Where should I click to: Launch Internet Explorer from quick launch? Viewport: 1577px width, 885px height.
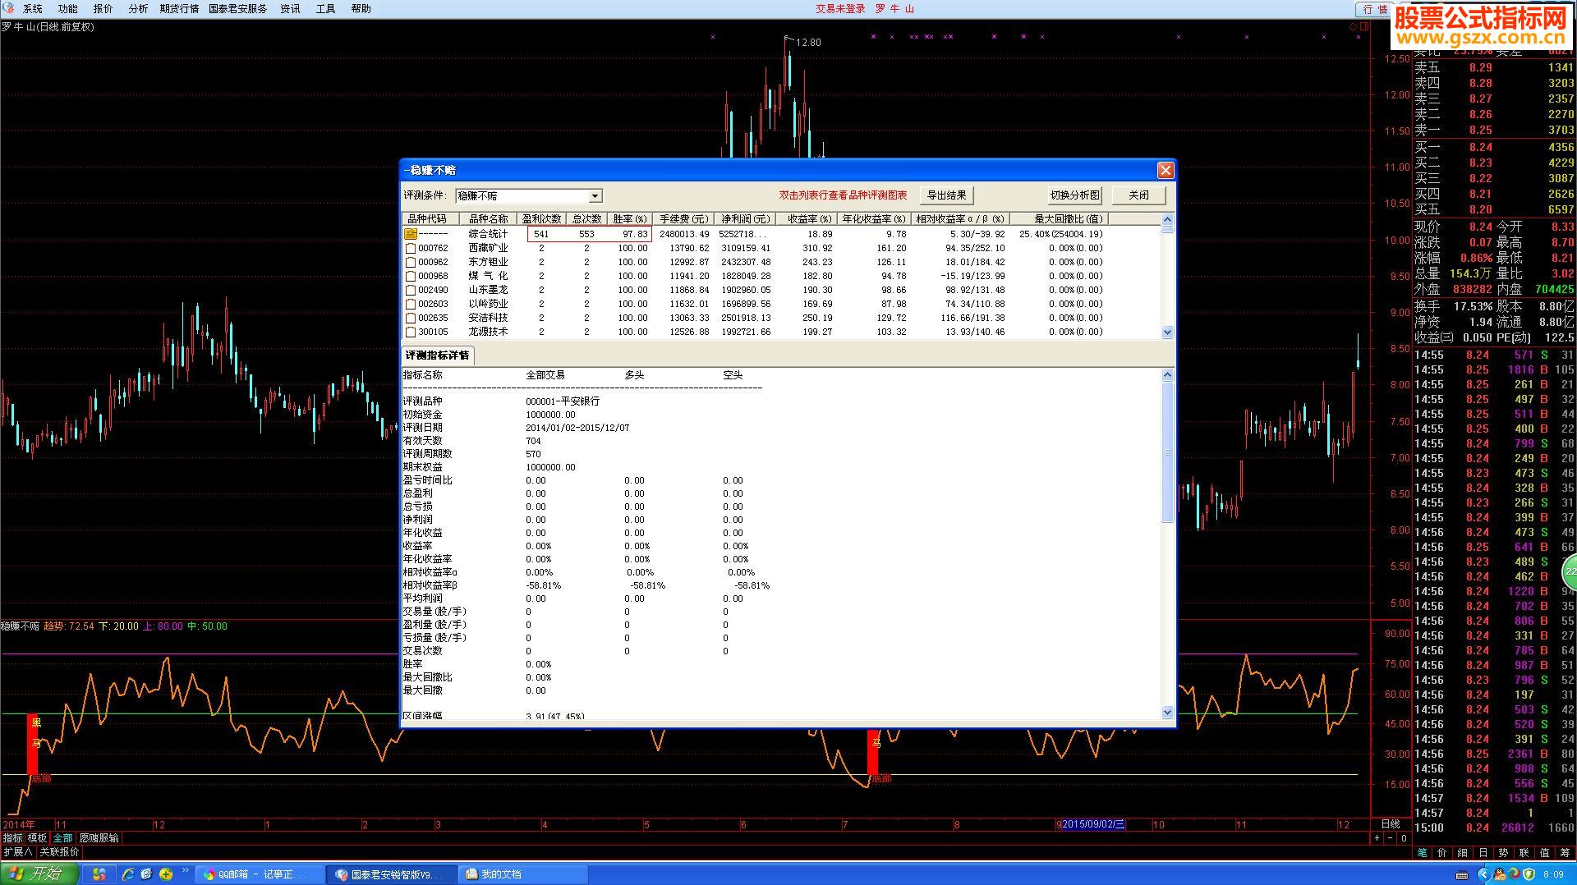point(128,874)
